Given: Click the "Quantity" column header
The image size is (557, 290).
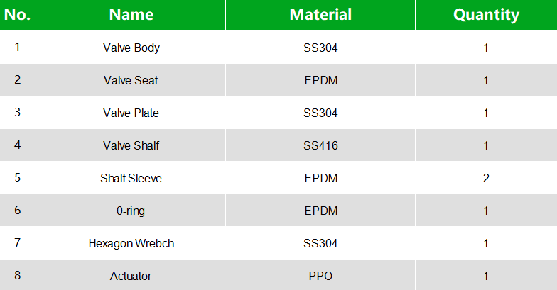Looking at the screenshot, I should [x=486, y=15].
